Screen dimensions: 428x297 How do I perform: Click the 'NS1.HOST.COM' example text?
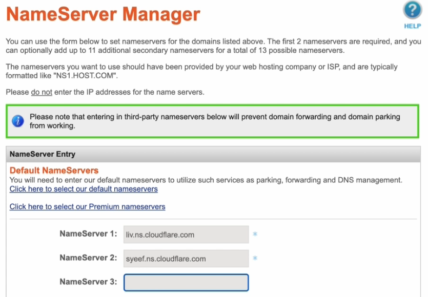point(86,76)
